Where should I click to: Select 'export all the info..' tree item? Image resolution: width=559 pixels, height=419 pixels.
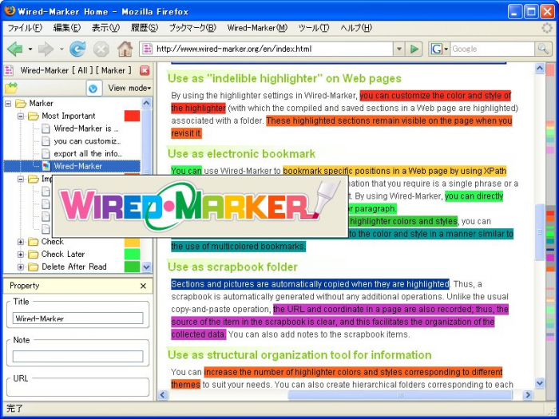(88, 153)
